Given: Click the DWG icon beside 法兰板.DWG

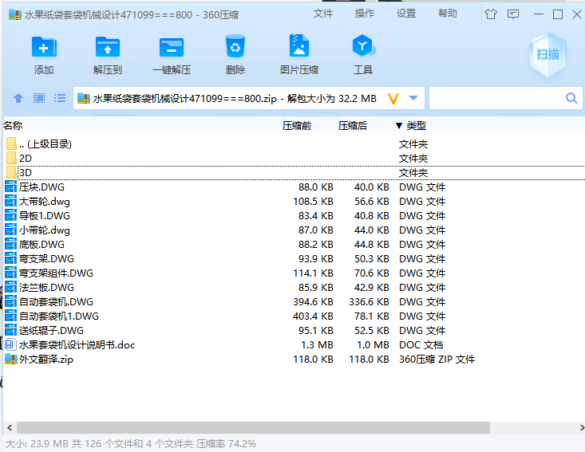Looking at the screenshot, I should tap(10, 287).
